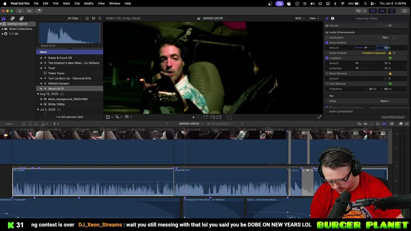Click the Voice Isolation amount value field
Image resolution: width=411 pixels, height=231 pixels.
(382, 48)
